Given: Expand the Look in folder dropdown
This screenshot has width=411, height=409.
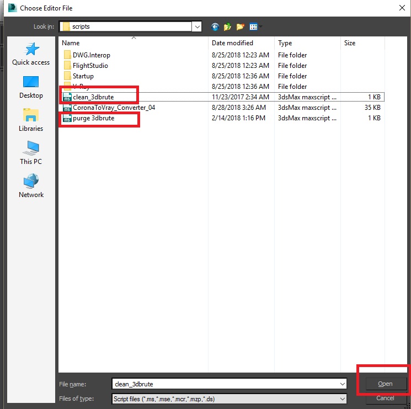Looking at the screenshot, I should coord(197,26).
